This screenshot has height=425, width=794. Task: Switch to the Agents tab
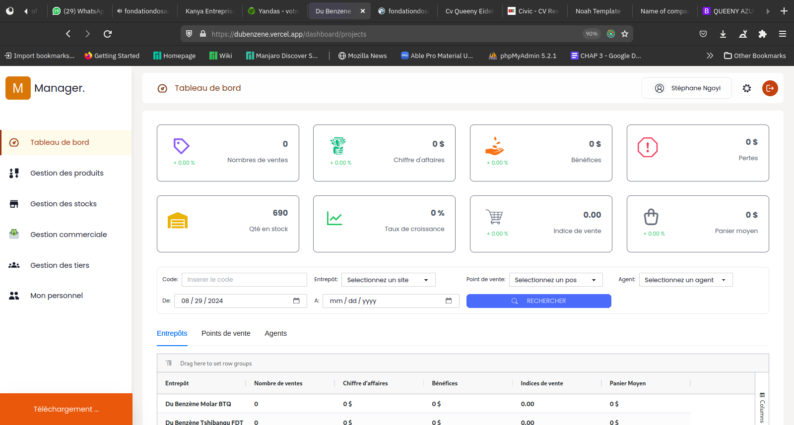pyautogui.click(x=275, y=333)
